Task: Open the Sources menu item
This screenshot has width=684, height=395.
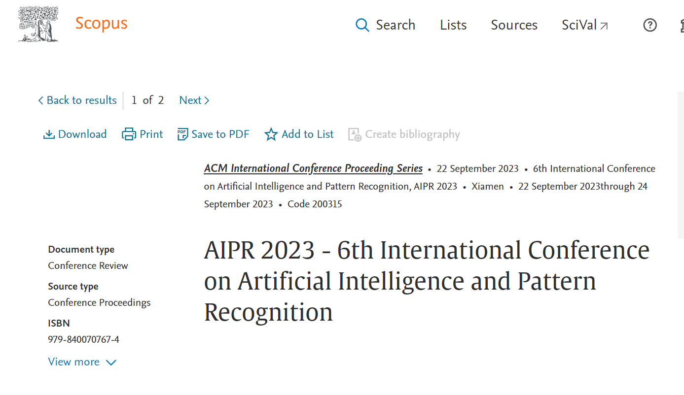Action: (514, 25)
